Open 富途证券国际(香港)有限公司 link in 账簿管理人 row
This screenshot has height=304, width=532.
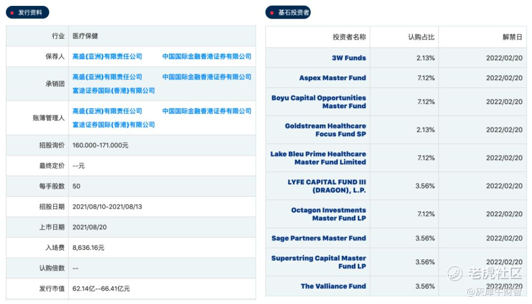pyautogui.click(x=114, y=125)
